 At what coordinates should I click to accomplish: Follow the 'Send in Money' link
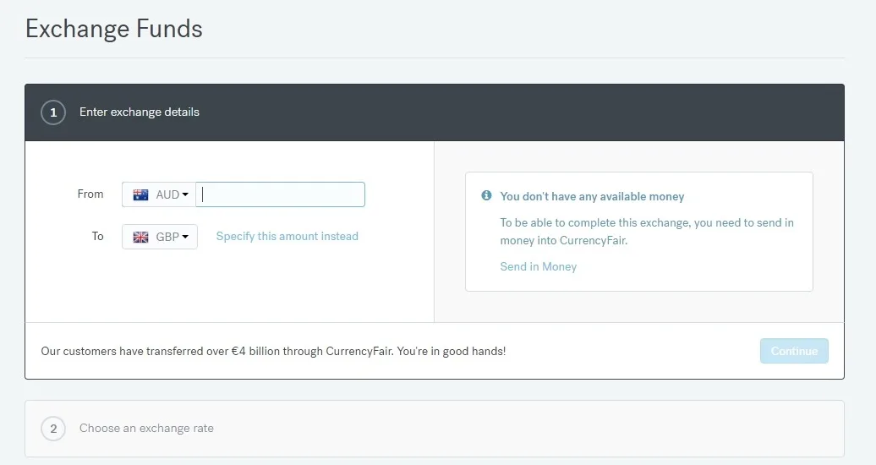[538, 266]
